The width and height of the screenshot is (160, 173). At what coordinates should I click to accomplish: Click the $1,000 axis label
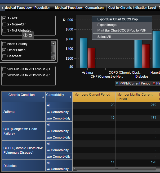tap(68, 20)
